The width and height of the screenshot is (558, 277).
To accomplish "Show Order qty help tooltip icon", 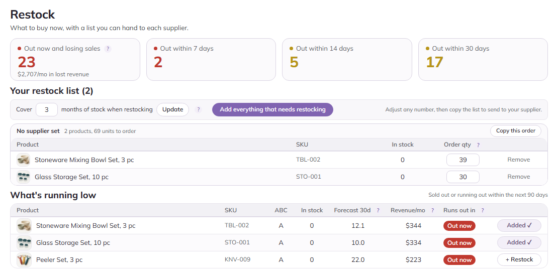I will pyautogui.click(x=478, y=145).
